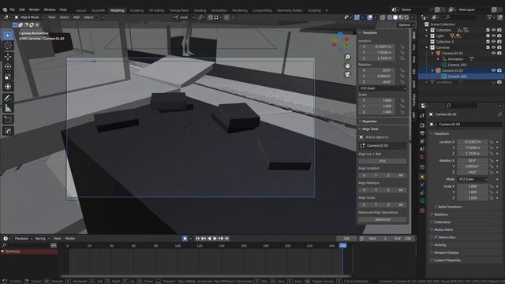This screenshot has width=505, height=284.
Task: Select the Annotate tool
Action: [x=8, y=98]
